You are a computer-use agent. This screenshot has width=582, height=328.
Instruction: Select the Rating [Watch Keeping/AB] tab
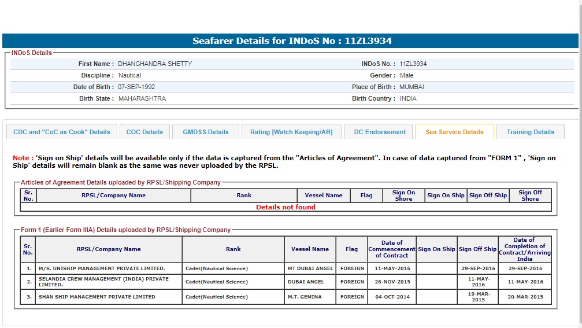(x=291, y=132)
